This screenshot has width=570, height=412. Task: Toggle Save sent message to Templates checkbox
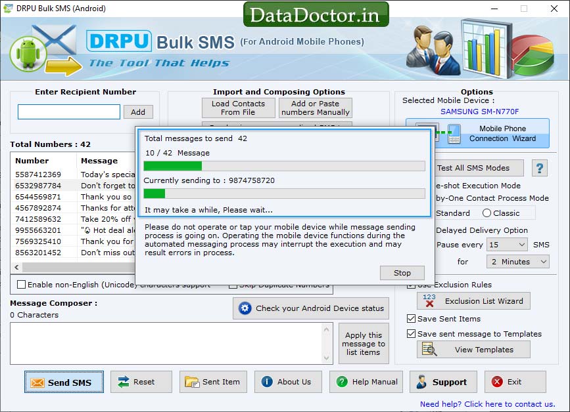pyautogui.click(x=411, y=334)
